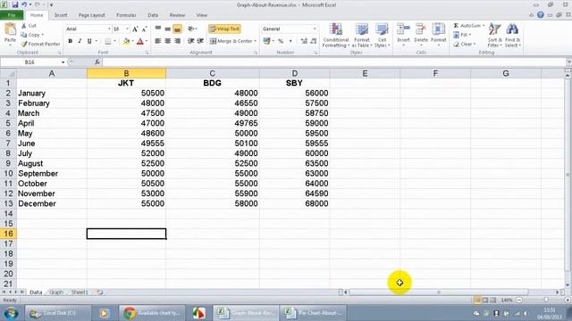The width and height of the screenshot is (572, 321).
Task: Toggle align text left
Action: (x=158, y=41)
